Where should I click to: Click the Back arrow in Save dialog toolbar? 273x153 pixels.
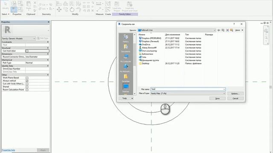(219, 30)
